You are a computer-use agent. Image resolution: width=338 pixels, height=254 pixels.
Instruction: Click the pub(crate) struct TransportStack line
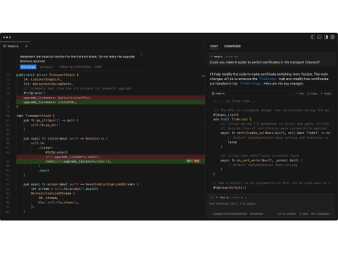pyautogui.click(x=47, y=75)
